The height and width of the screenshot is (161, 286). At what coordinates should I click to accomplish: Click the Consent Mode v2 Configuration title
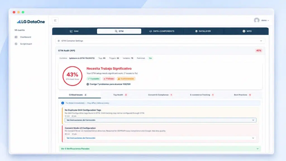(80, 128)
